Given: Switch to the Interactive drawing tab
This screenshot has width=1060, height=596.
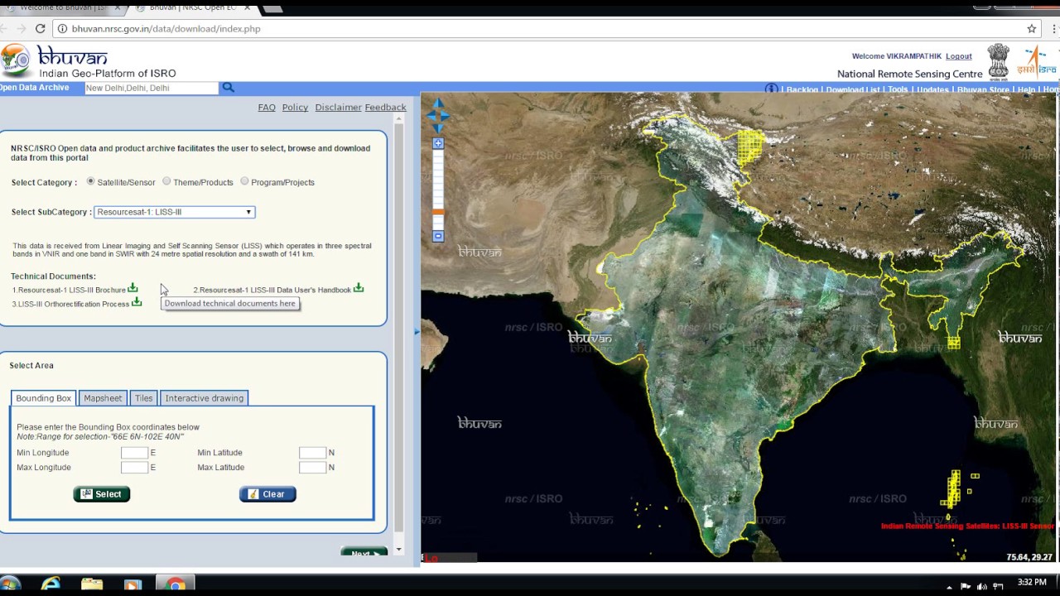Looking at the screenshot, I should [x=204, y=398].
